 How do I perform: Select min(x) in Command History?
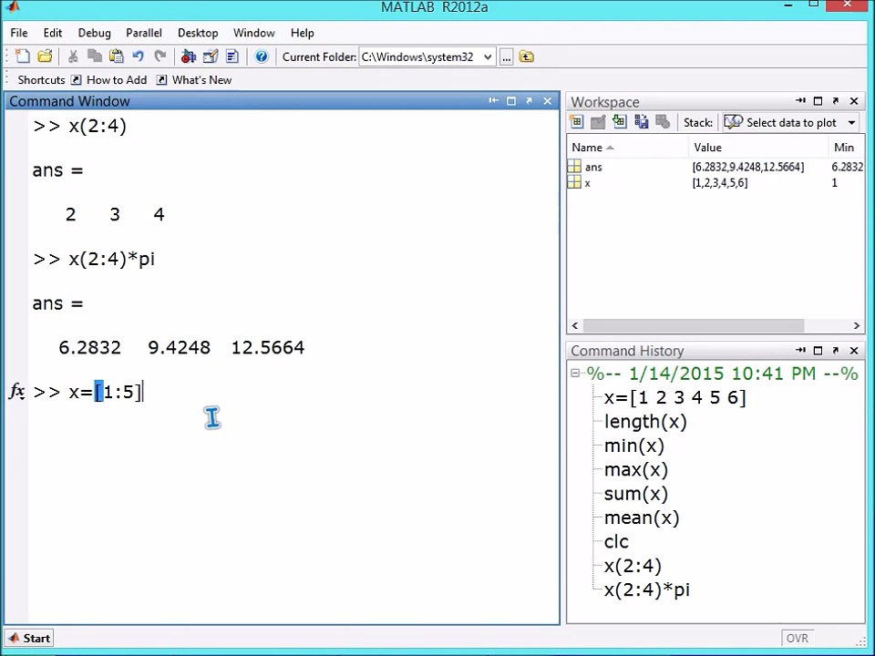(634, 446)
